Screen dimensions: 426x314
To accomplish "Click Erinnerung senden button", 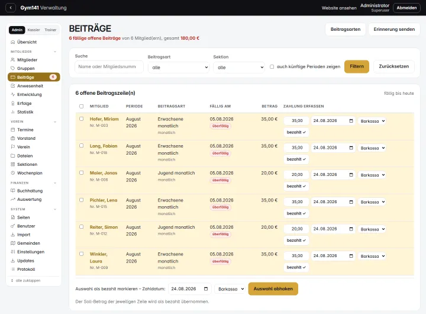I will pyautogui.click(x=394, y=29).
